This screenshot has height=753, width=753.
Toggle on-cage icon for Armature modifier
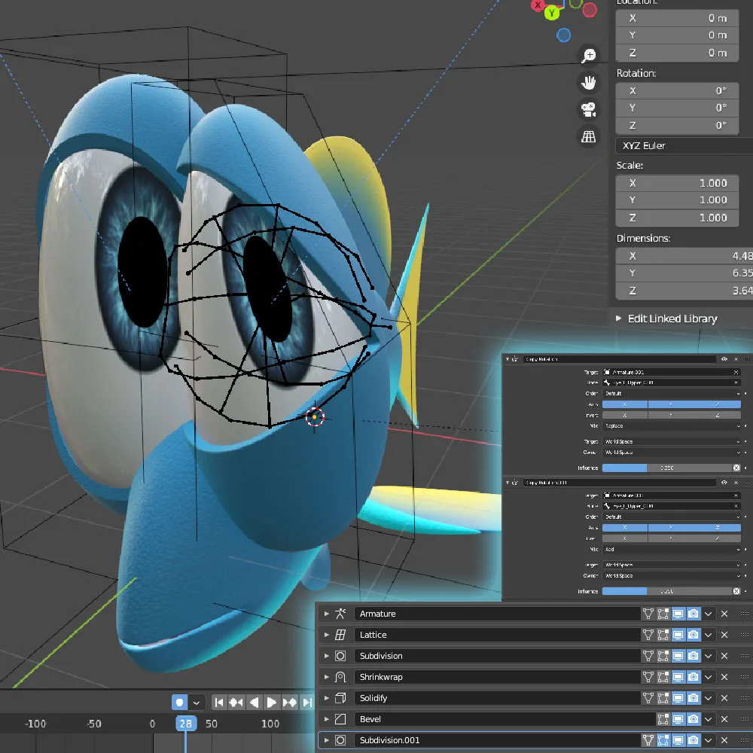tap(648, 614)
